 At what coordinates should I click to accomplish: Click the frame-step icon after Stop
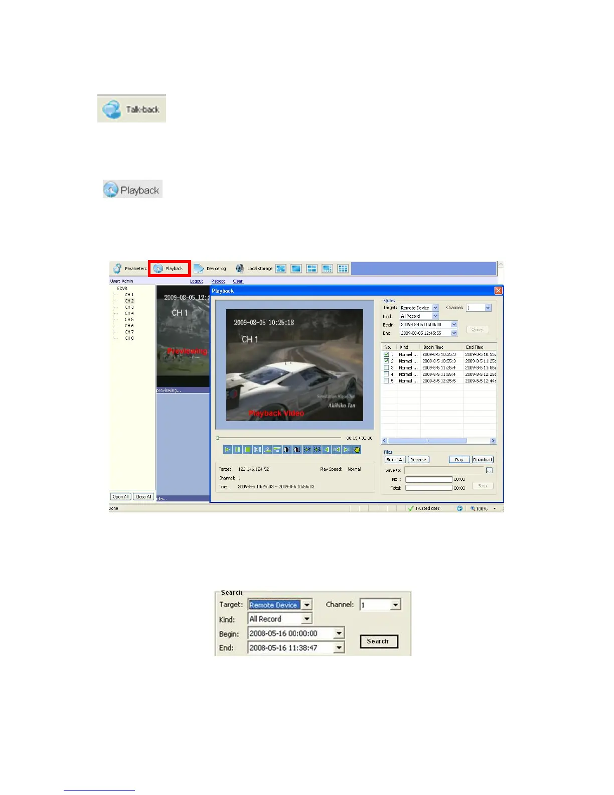pos(257,450)
